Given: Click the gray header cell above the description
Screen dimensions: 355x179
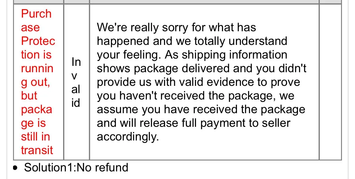Looking at the screenshot, I should tap(204, 2).
